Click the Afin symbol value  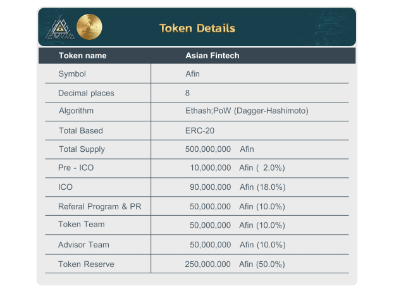(x=192, y=74)
